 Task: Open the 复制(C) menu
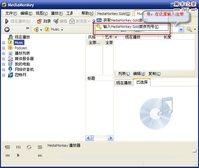[x=154, y=74]
